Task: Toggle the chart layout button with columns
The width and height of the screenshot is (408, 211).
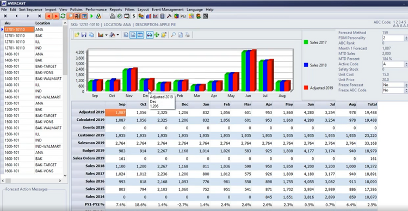Action: pos(140,35)
